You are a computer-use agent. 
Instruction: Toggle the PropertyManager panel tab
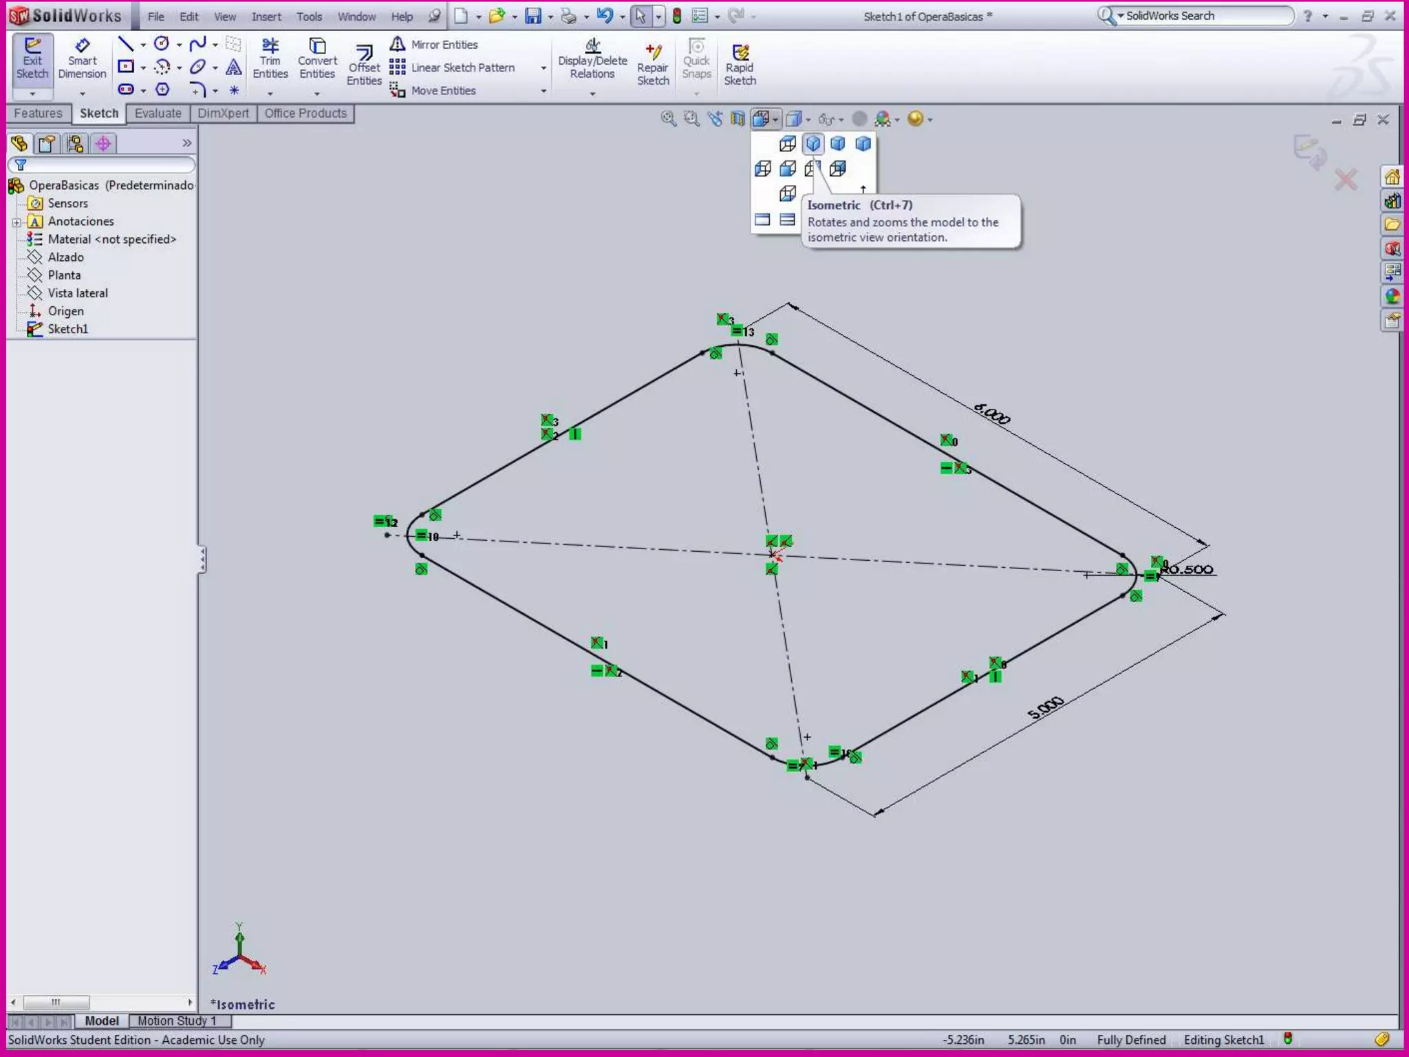tap(47, 143)
